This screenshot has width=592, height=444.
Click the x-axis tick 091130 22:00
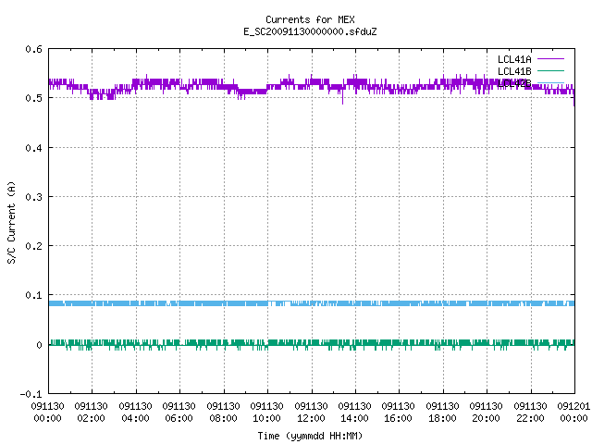(530, 413)
